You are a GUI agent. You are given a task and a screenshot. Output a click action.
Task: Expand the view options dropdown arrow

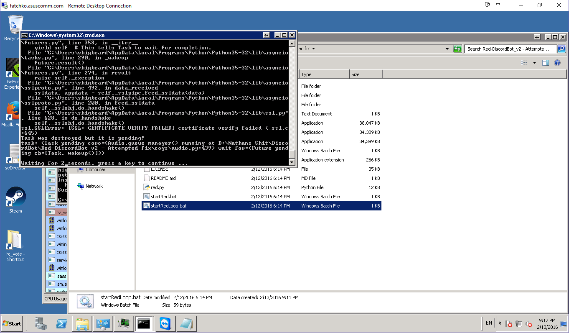click(x=534, y=63)
